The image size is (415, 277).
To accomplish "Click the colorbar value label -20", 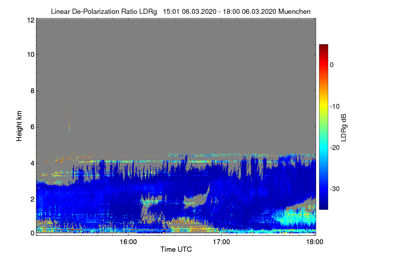I will click(334, 148).
